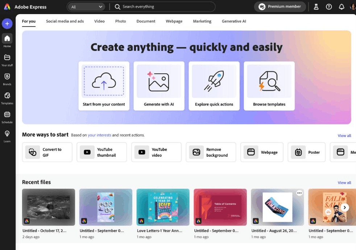356x250 pixels.
Task: Click the Poster quick action icon
Action: pyautogui.click(x=298, y=152)
